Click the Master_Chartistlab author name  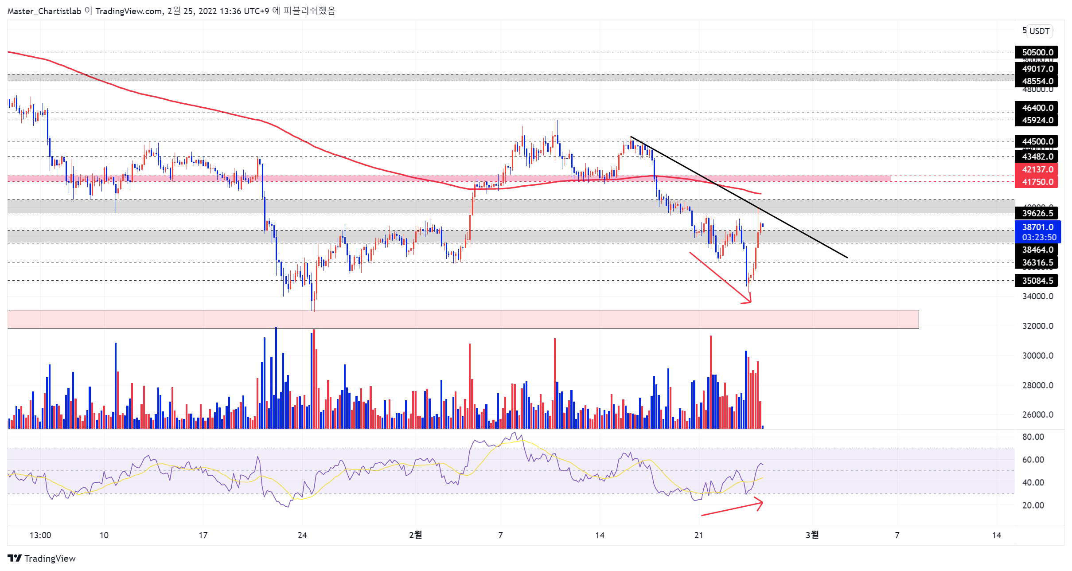[44, 11]
